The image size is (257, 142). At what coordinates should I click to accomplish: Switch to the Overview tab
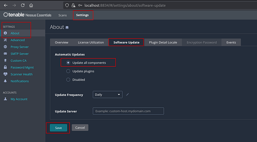[61, 42]
